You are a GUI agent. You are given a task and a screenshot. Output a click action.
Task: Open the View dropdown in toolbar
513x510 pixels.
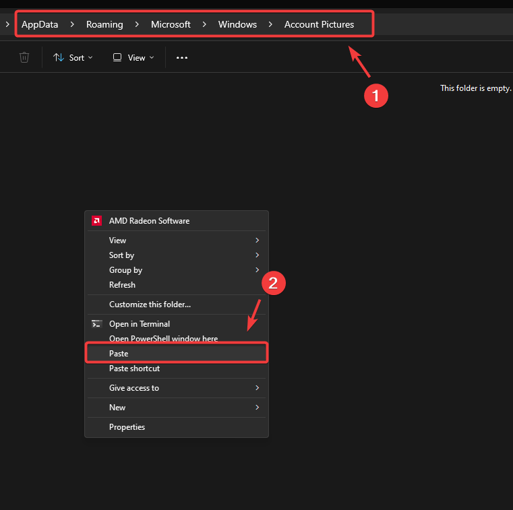click(133, 58)
